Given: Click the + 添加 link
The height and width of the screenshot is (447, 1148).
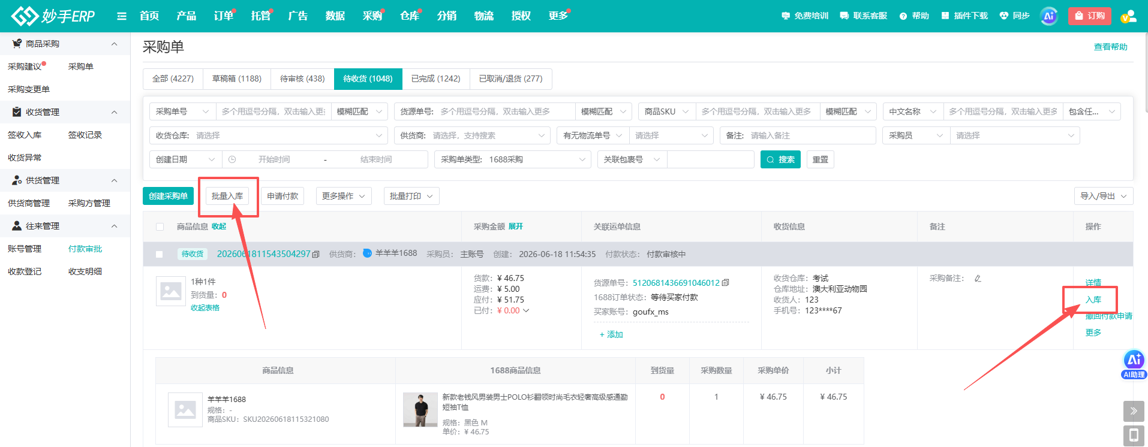Looking at the screenshot, I should coord(611,334).
